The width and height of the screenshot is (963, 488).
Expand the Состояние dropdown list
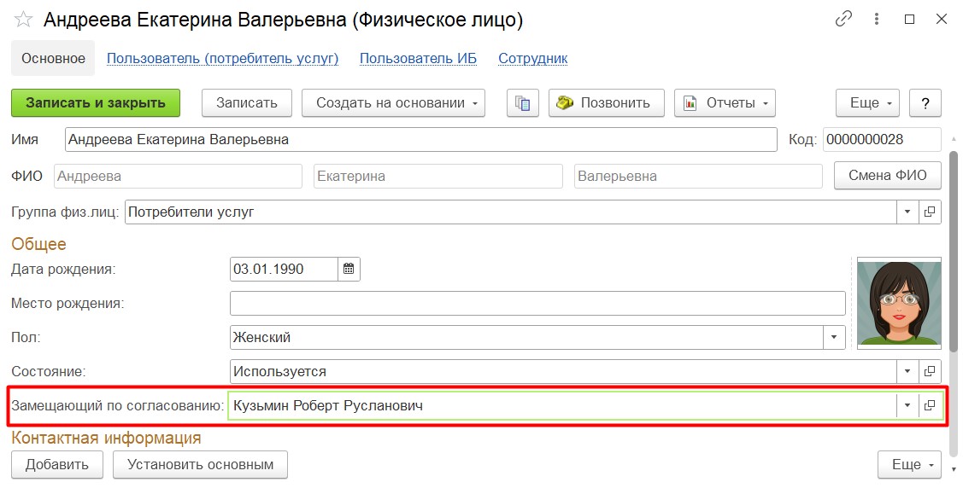907,372
